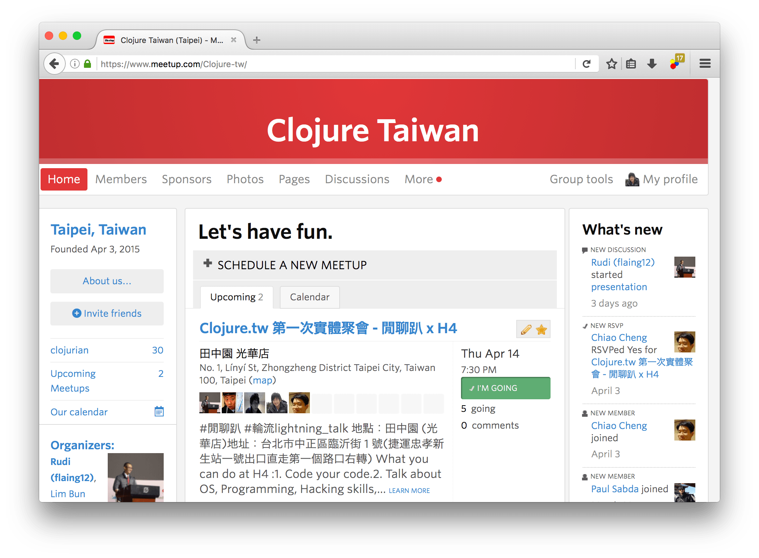Click the first attendee thumbnail at podium
The height and width of the screenshot is (558, 759).
click(210, 403)
